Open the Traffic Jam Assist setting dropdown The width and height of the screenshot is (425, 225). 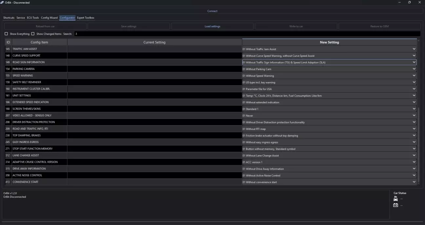[414, 49]
